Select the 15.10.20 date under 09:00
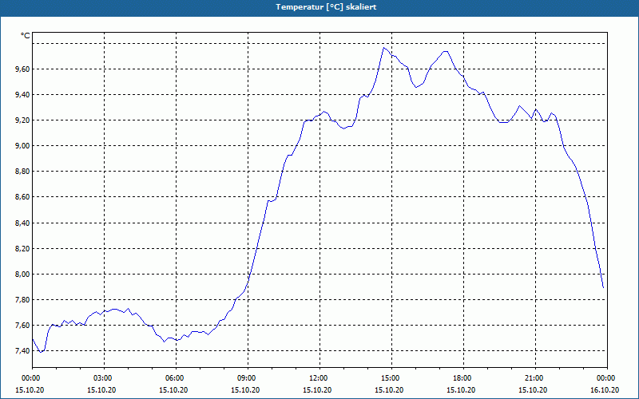639x399 pixels. (245, 389)
